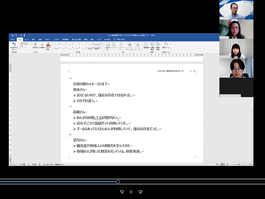The image size is (265, 199).
Task: Click the 日本語 language indicator in the status bar
Action: [34, 165]
